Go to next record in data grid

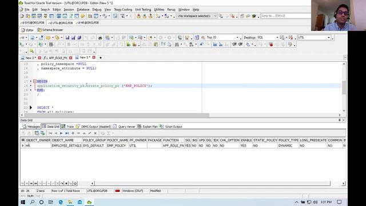61,133
